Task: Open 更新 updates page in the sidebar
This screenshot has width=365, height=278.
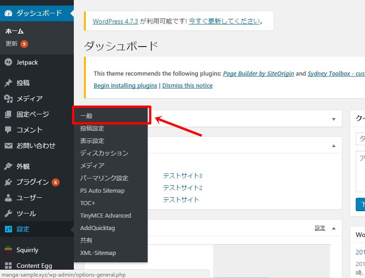Action: pyautogui.click(x=12, y=43)
